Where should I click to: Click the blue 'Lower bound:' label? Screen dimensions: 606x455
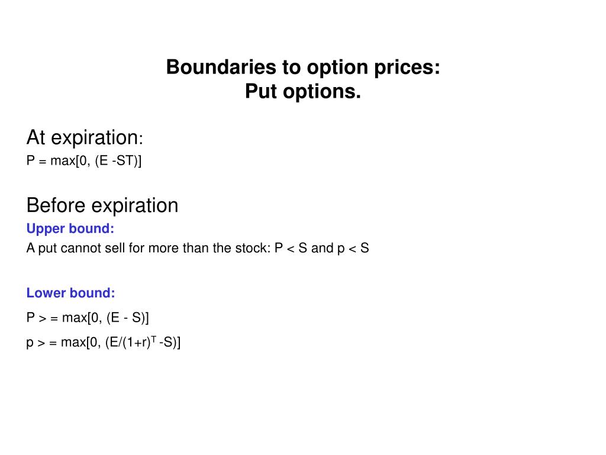click(x=71, y=293)
